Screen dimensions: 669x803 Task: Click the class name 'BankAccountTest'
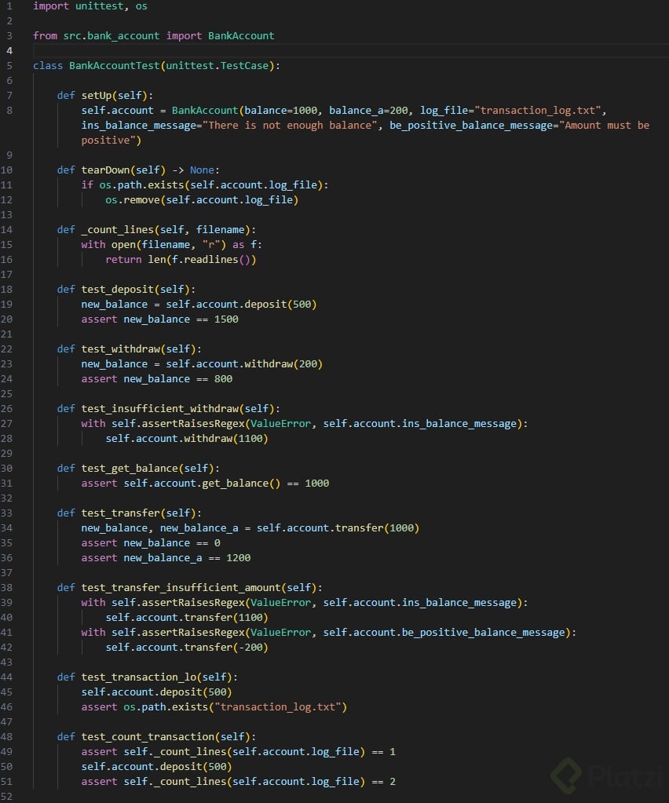point(114,66)
